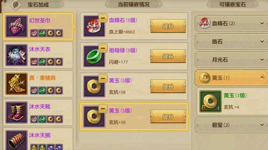Pick the 黄玉 (1级) gem in inventory

(x=210, y=101)
